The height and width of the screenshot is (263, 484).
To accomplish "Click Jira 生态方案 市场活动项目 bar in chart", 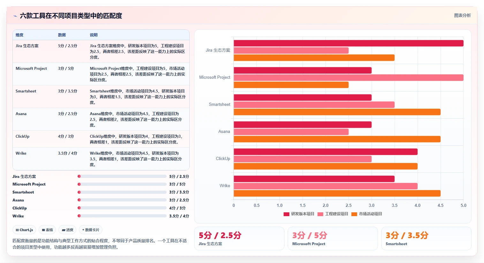I will [x=314, y=58].
